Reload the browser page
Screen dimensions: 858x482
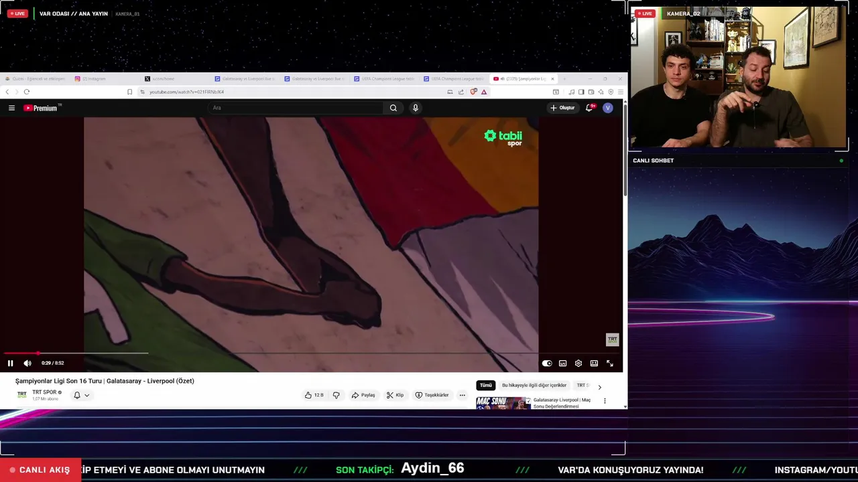[x=27, y=92]
